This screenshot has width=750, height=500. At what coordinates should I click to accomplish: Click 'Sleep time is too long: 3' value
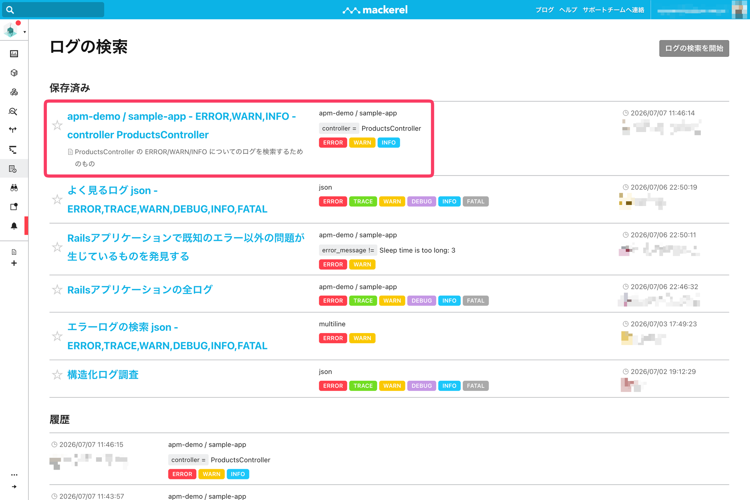(x=417, y=250)
